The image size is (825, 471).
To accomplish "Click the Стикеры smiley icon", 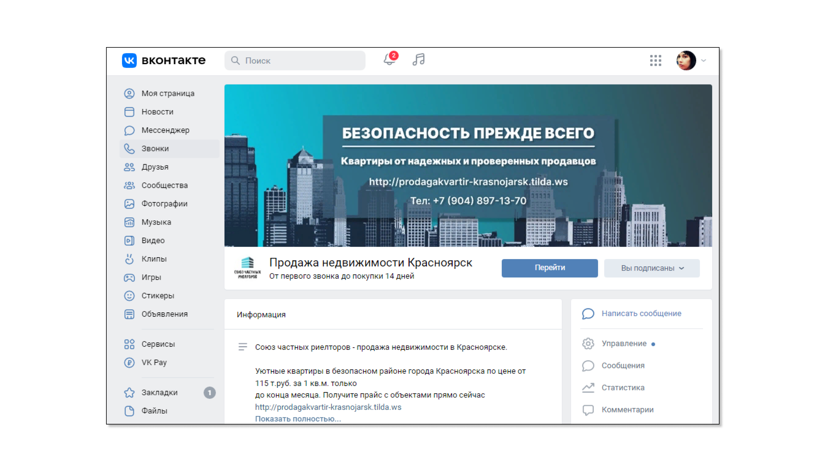I will click(129, 296).
